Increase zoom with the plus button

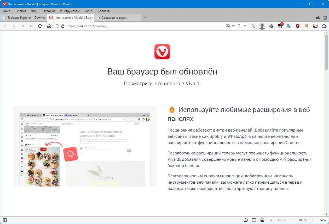312,220
